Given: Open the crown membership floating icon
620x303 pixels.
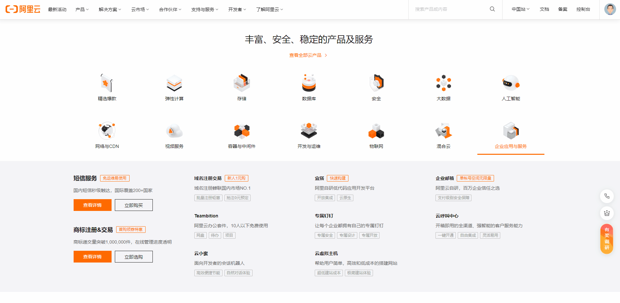Looking at the screenshot, I should point(607,213).
